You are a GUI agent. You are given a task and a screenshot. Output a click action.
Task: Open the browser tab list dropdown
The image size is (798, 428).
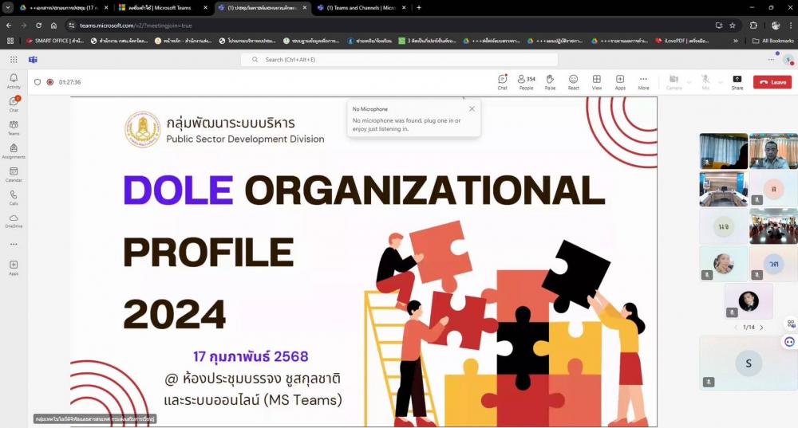(x=8, y=8)
